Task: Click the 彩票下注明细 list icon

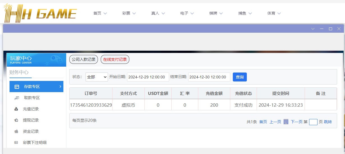Action: coord(16,143)
